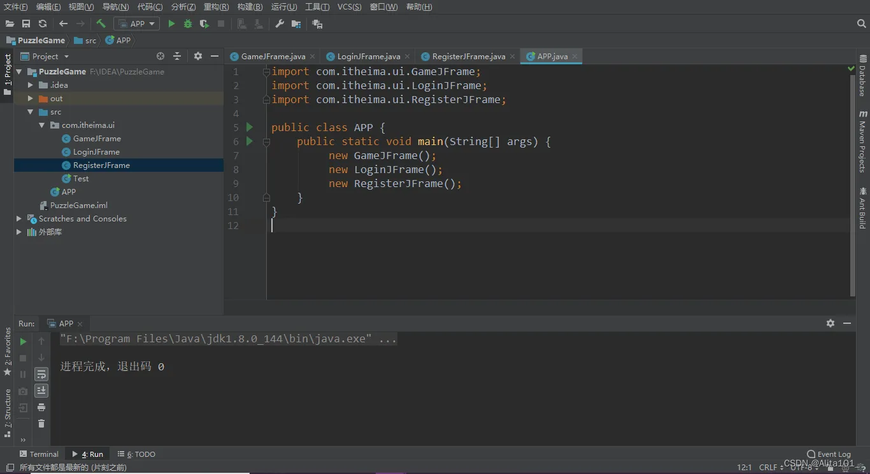Screen dimensions: 870x474
Task: Click the run gutter arrow beside class APP
Action: point(250,127)
